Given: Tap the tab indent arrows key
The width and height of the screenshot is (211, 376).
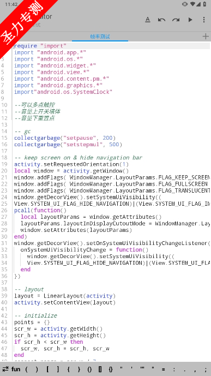Looking at the screenshot, I should point(5,369).
